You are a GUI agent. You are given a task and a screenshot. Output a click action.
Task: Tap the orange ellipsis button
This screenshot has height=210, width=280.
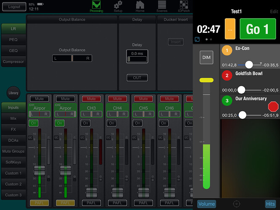(230, 29)
